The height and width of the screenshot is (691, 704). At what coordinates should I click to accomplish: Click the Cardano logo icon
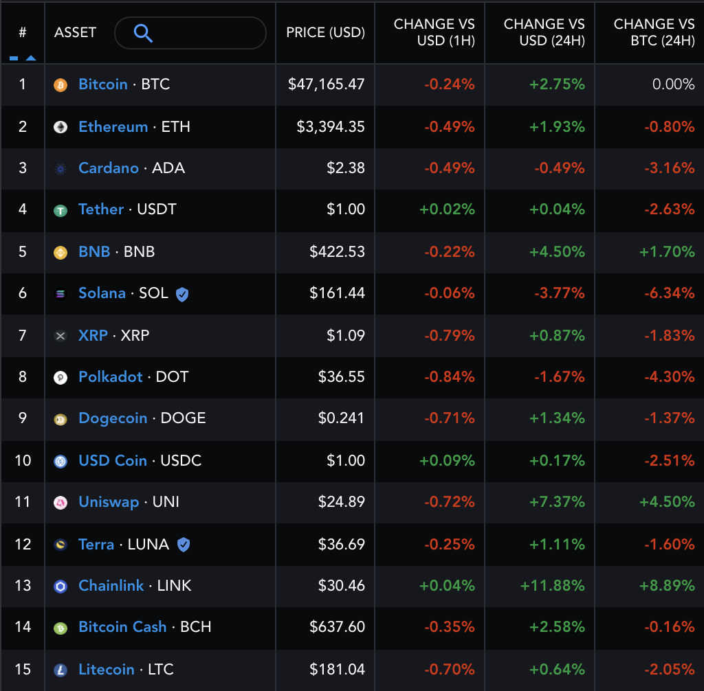(60, 169)
